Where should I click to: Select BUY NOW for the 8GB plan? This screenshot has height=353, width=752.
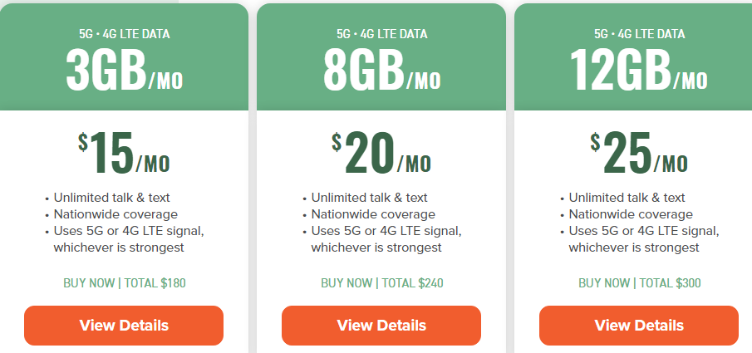tap(347, 283)
